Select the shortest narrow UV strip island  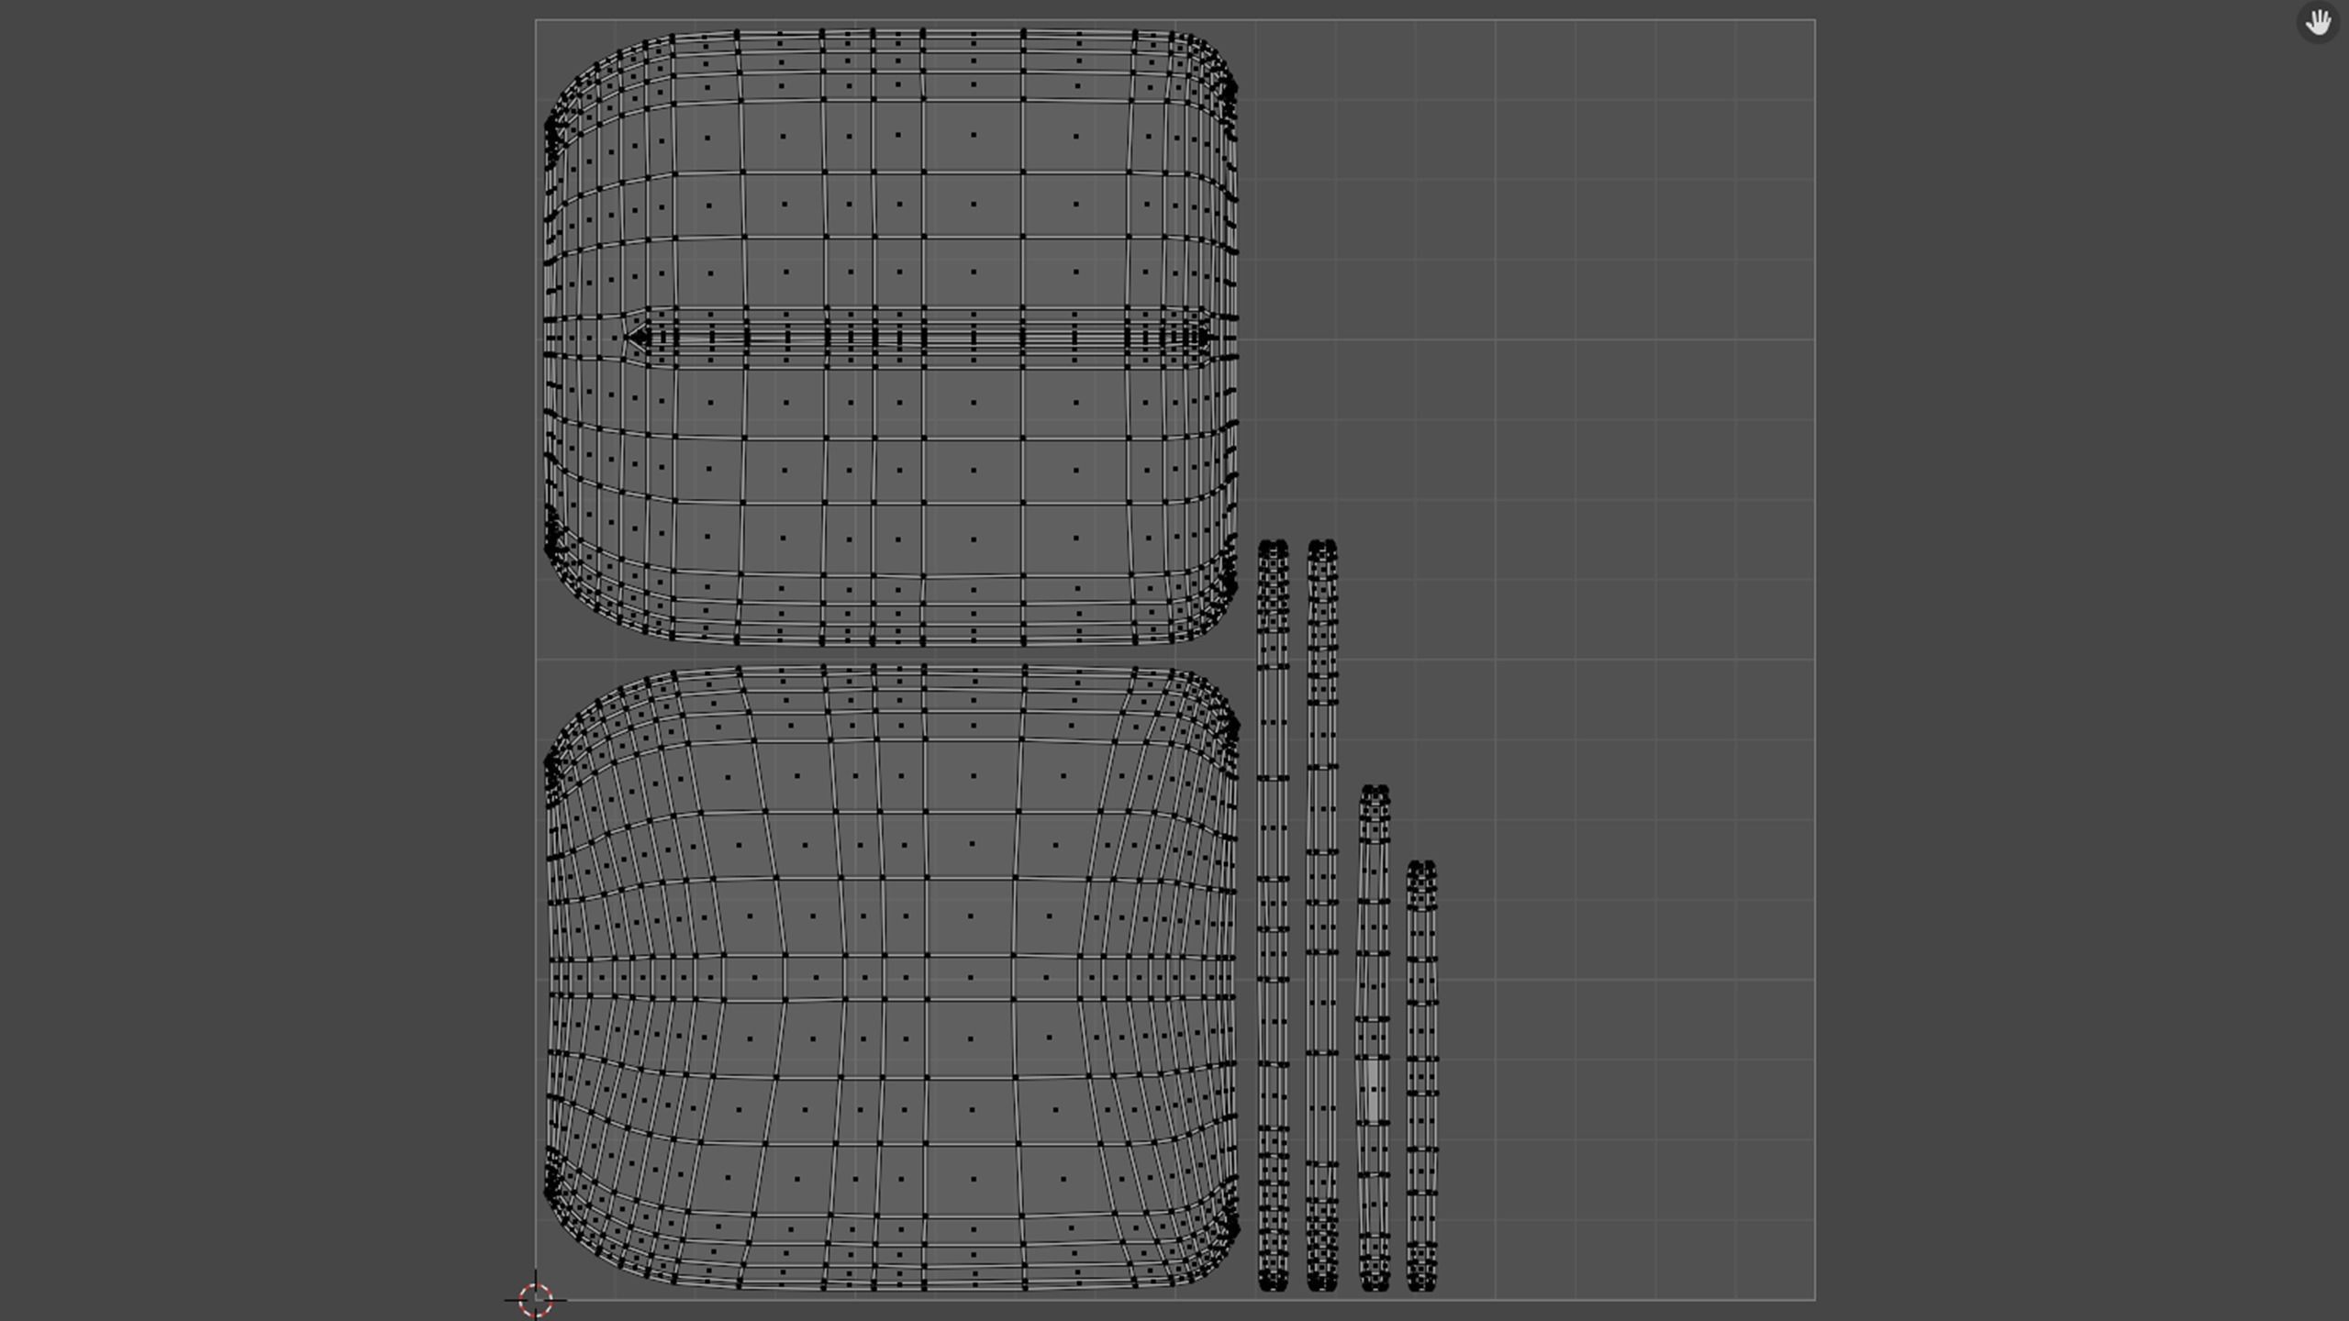[x=1421, y=1076]
